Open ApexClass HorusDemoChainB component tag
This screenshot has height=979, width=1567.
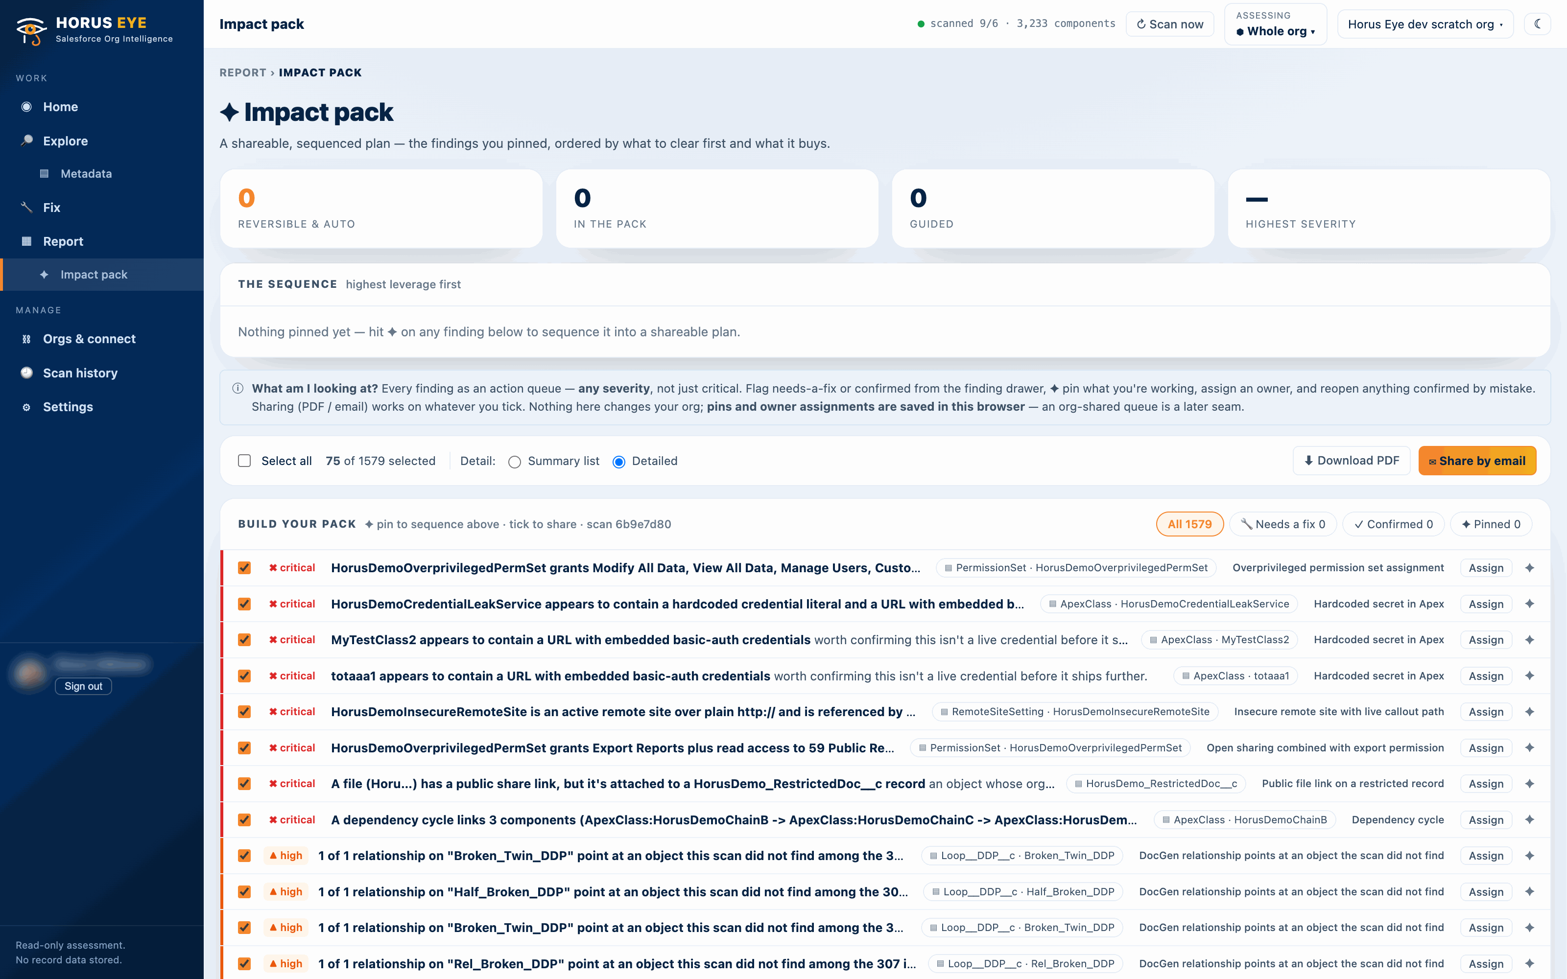[1244, 820]
